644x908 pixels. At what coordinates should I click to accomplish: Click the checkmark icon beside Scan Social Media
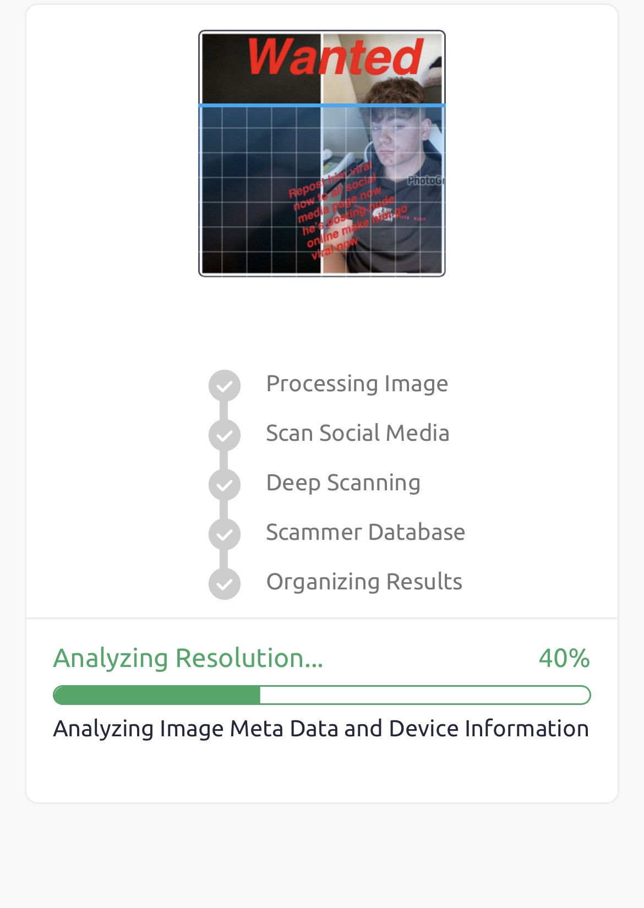click(225, 435)
